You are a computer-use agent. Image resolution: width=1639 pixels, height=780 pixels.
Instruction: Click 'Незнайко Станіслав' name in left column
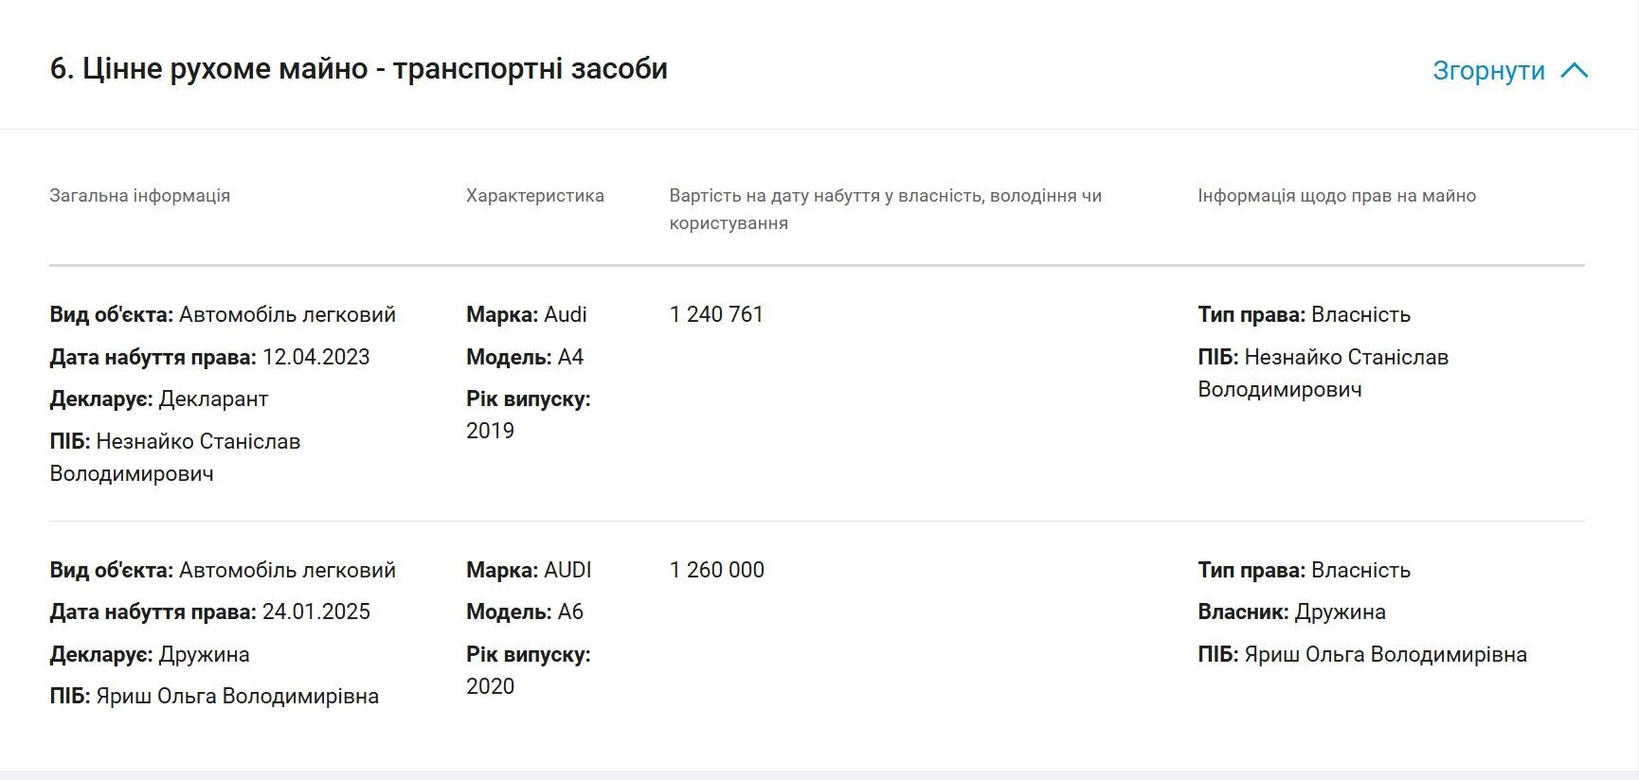198,441
